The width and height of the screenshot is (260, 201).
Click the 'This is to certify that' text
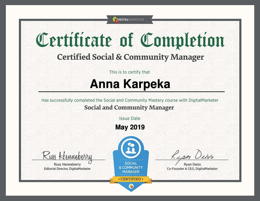coord(129,72)
